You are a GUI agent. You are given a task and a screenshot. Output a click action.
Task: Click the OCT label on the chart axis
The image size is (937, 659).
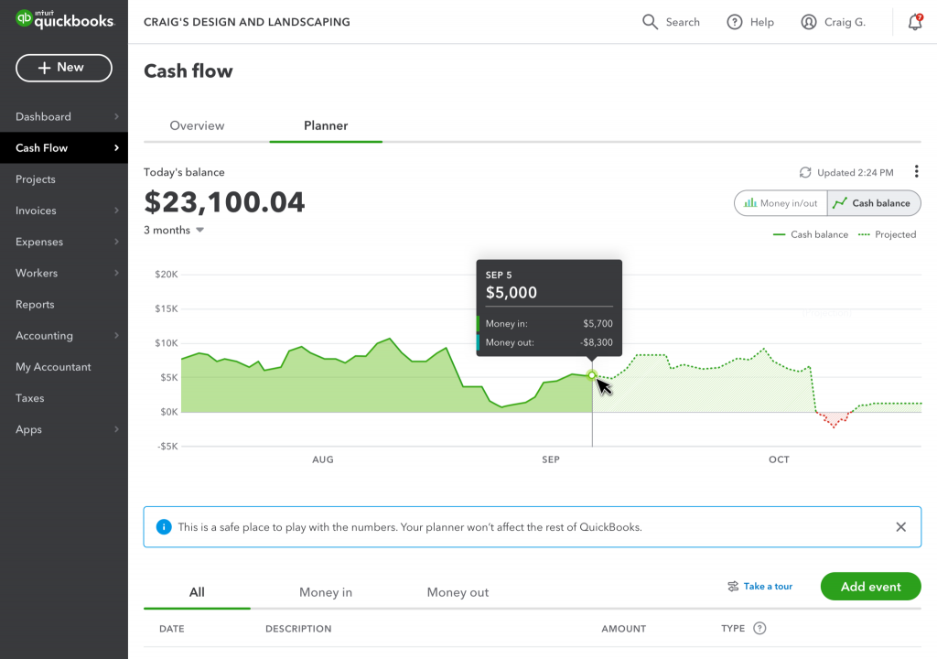[779, 459]
